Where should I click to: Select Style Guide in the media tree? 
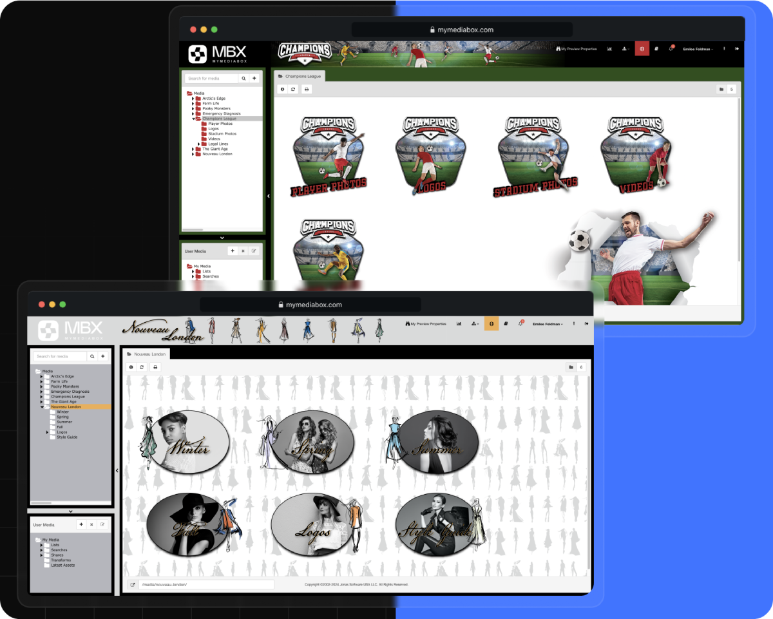click(67, 437)
